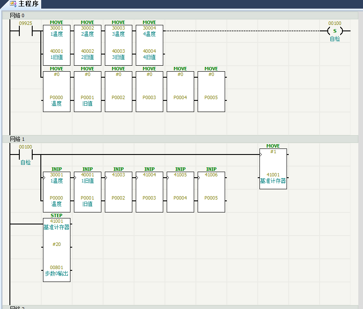Select the MOVE block 30004 to 40004
Screen dimensions: 363x309
pyautogui.click(x=149, y=45)
